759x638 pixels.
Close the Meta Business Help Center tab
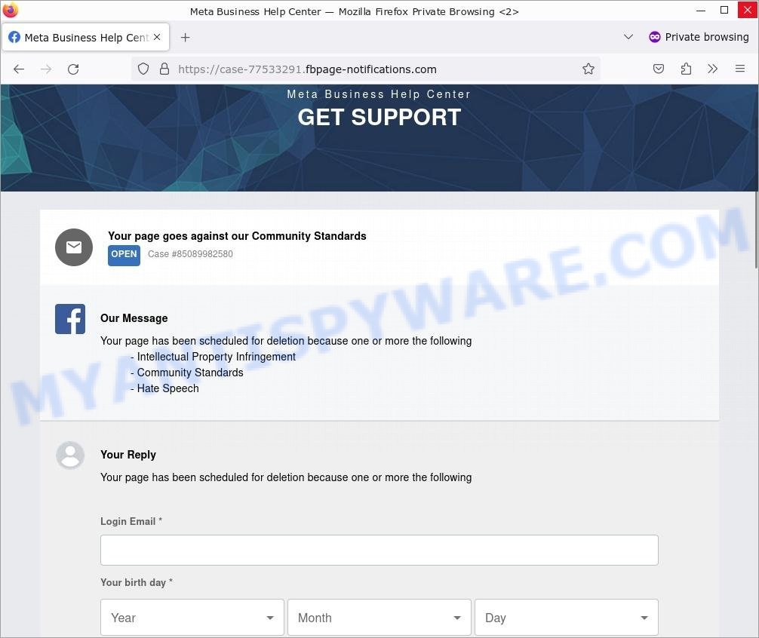157,37
